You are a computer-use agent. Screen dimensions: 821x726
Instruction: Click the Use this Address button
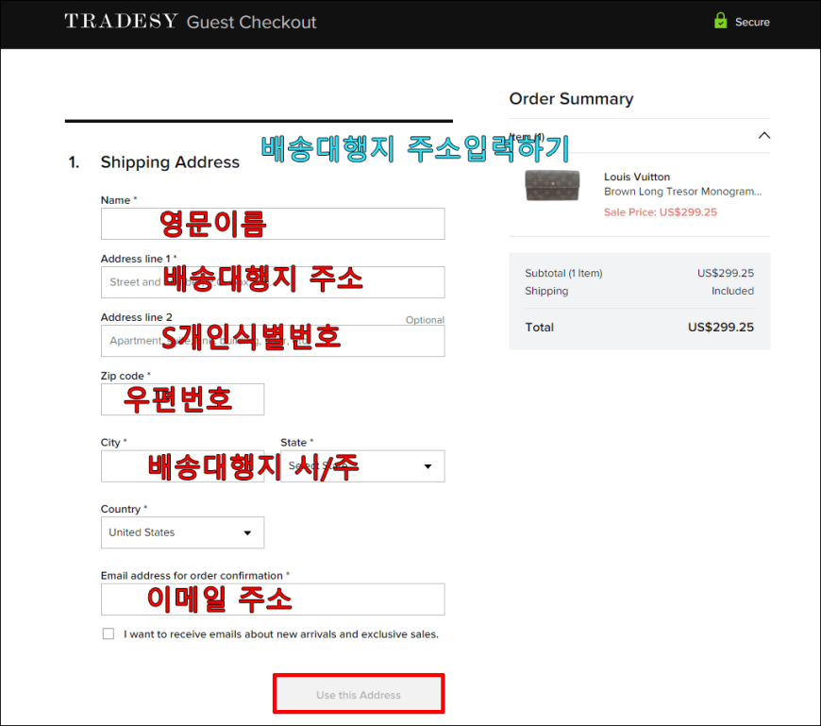coord(359,695)
